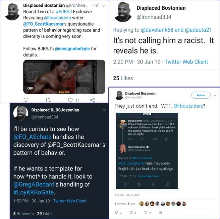Open direct message envelope icon on bottom tweet
Viewport: 220px width, 219px height.
(160, 212)
